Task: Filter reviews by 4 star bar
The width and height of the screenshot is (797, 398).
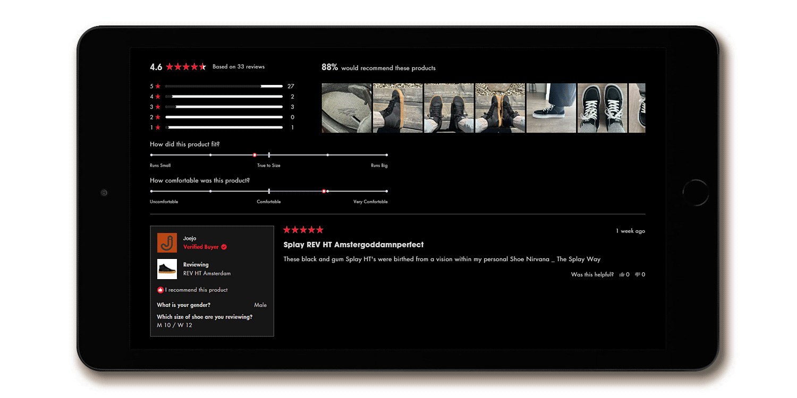Action: 224,97
